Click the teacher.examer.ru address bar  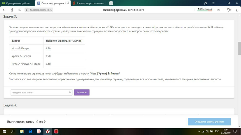point(41,10)
